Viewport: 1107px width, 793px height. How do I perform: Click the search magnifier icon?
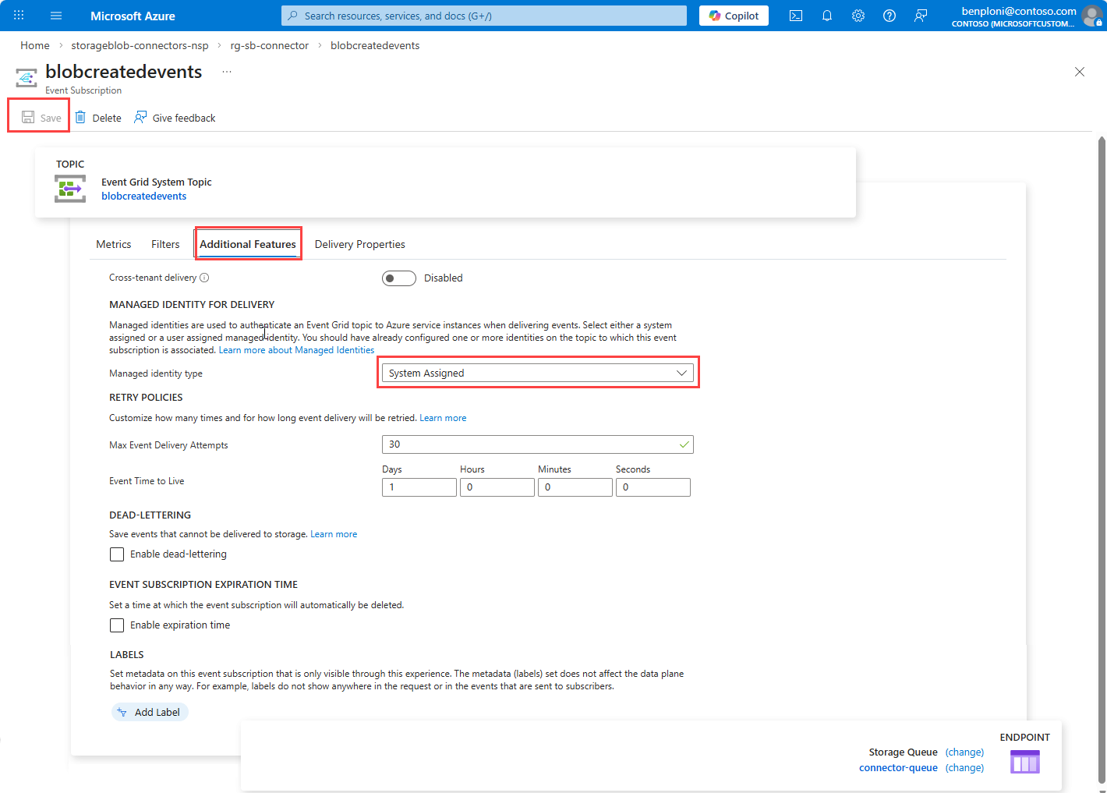click(293, 16)
